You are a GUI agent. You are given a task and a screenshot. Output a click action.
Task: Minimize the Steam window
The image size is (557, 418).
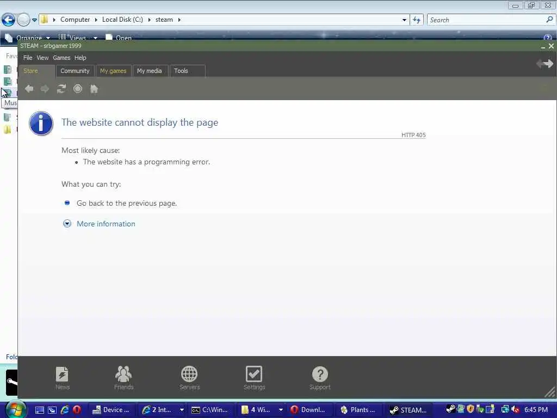coord(543,47)
